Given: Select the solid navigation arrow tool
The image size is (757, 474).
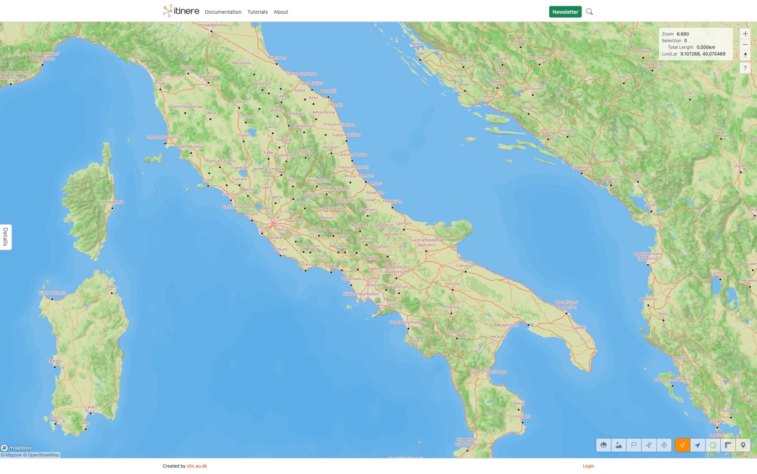Looking at the screenshot, I should tap(698, 445).
